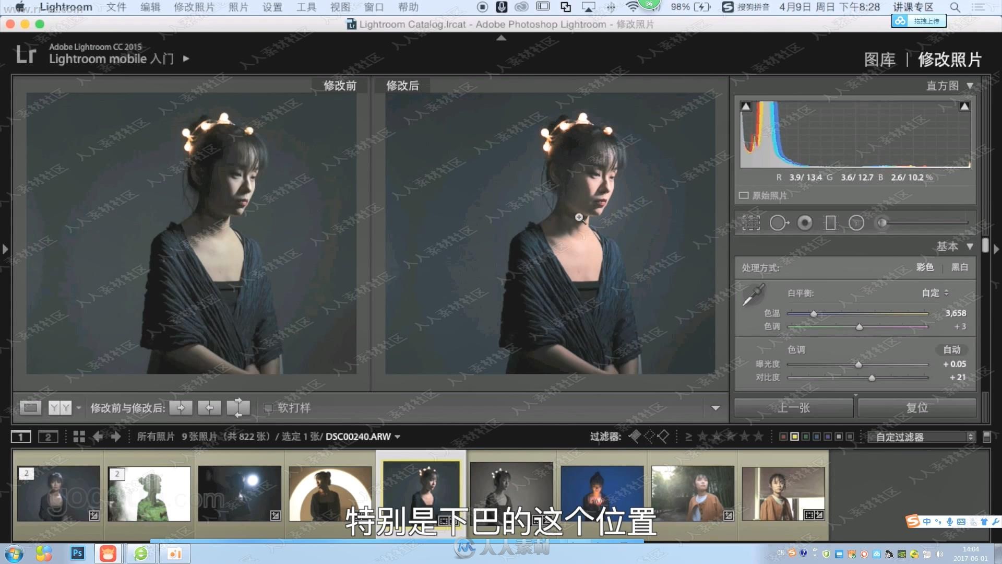Screen dimensions: 1002x564
Task: Click the 曝光度 exposure slider handle
Action: pyautogui.click(x=858, y=364)
